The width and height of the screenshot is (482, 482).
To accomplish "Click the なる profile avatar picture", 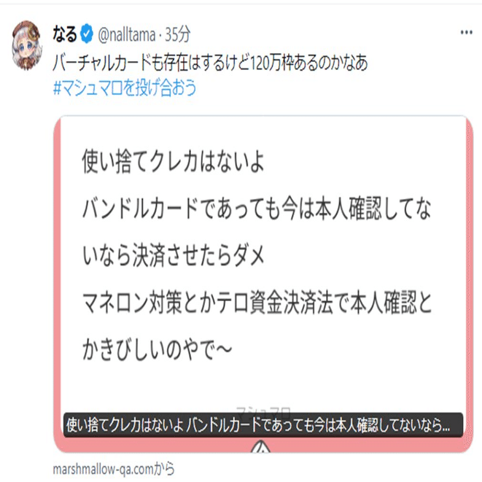I will pyautogui.click(x=26, y=45).
